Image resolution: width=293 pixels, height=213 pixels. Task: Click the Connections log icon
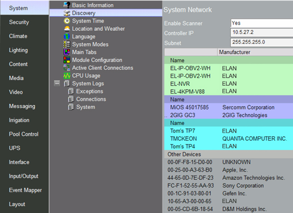[71, 99]
